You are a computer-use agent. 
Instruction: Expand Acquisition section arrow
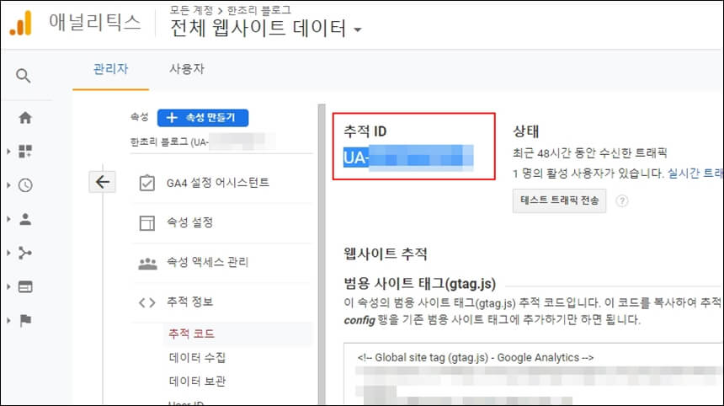(8, 253)
